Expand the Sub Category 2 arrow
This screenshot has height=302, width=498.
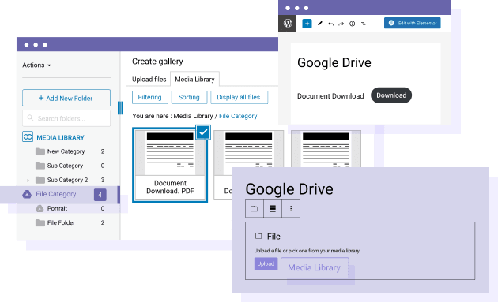[x=28, y=181]
